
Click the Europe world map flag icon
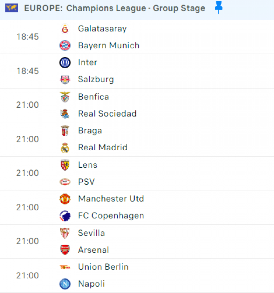coord(12,8)
